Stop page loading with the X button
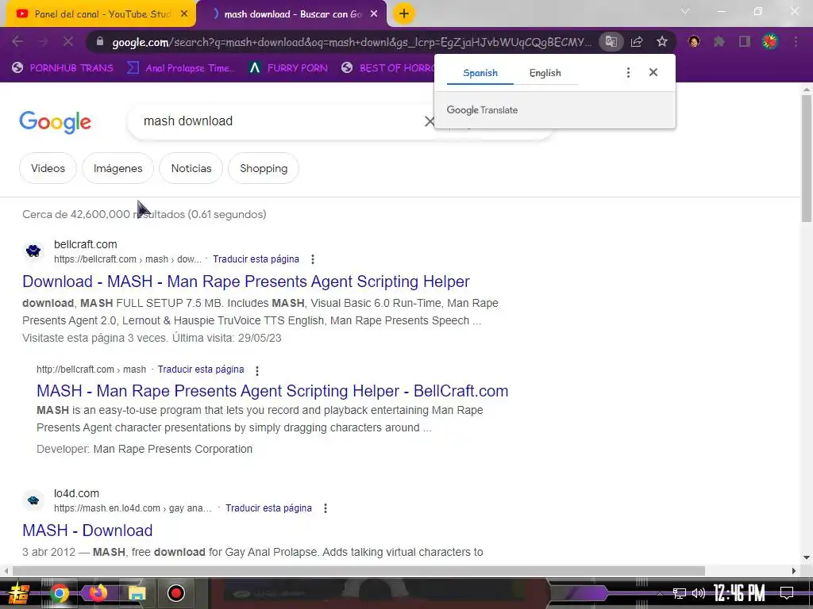 pos(68,41)
